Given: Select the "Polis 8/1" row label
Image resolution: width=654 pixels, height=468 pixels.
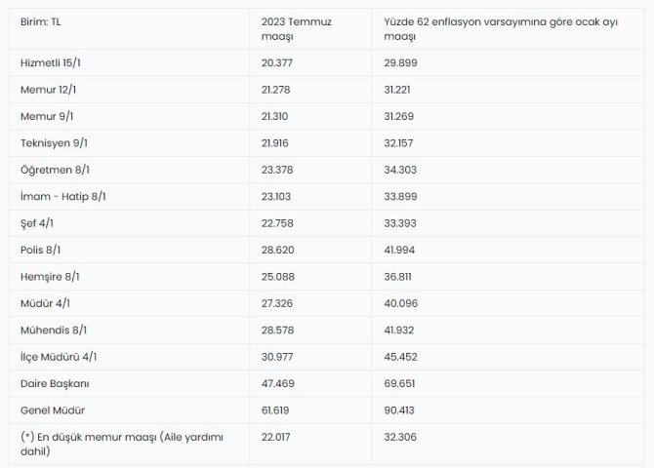Looking at the screenshot, I should pos(42,250).
